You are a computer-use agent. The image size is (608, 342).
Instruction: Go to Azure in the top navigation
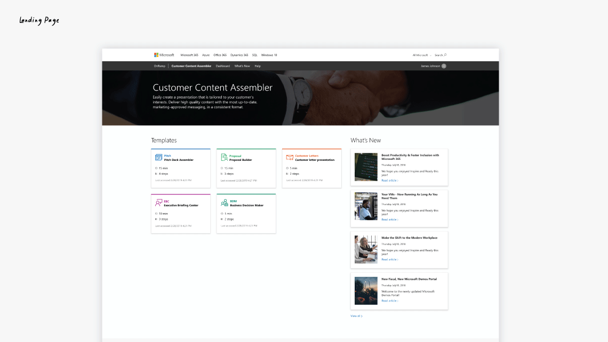coord(206,55)
